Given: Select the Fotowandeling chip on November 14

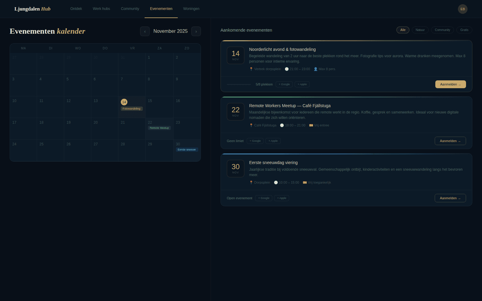Looking at the screenshot, I should click(131, 109).
